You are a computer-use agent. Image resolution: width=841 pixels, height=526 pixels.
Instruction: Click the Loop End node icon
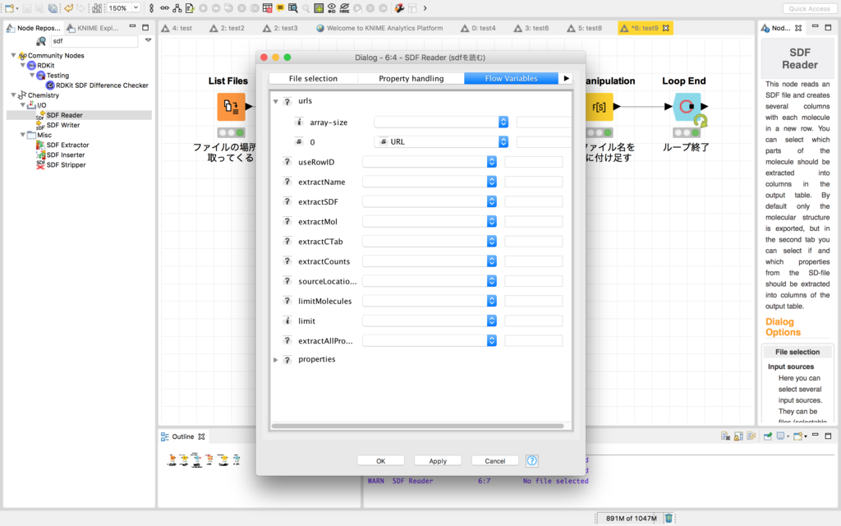(687, 106)
